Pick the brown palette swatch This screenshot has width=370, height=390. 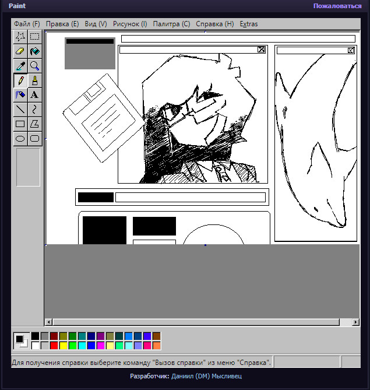pyautogui.click(x=157, y=336)
